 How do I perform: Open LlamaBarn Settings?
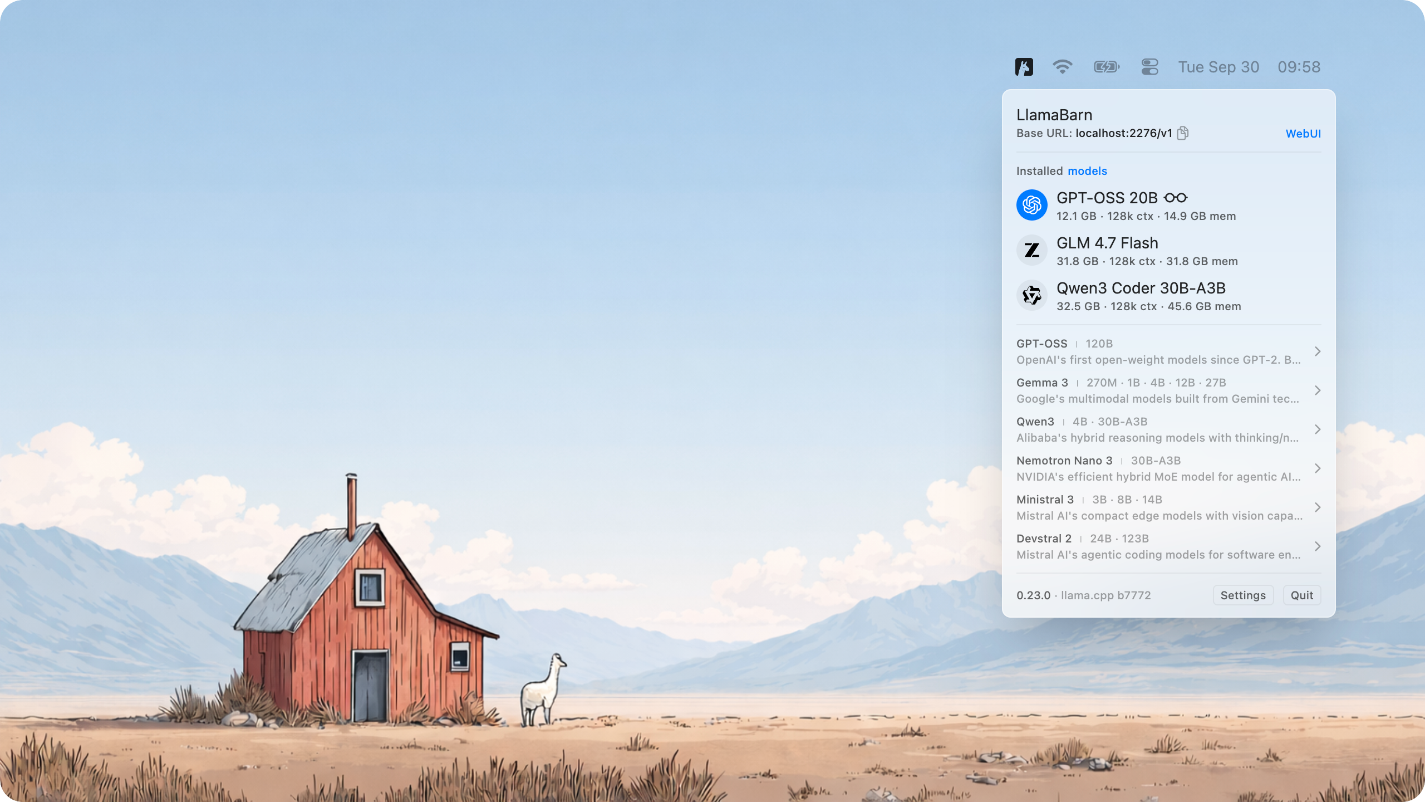coord(1243,595)
